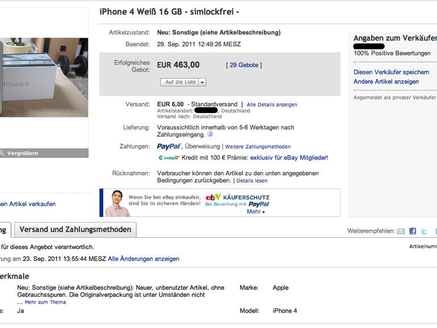Open Weitere Zahlungsmethoden link
The height and width of the screenshot is (328, 437).
[258, 147]
